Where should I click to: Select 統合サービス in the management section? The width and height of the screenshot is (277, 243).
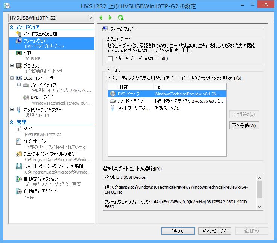point(35,141)
